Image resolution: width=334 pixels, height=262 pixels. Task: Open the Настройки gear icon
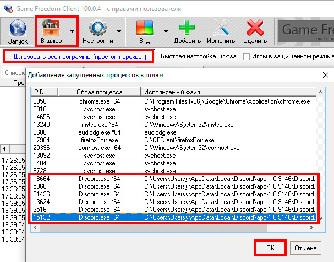[98, 28]
